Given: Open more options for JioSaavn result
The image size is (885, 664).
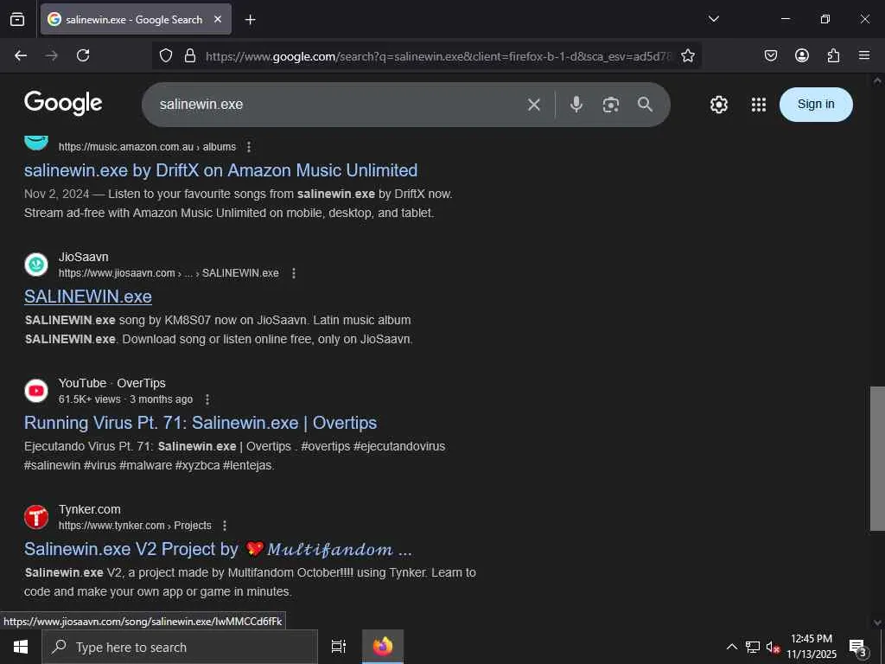Looking at the screenshot, I should click(294, 273).
